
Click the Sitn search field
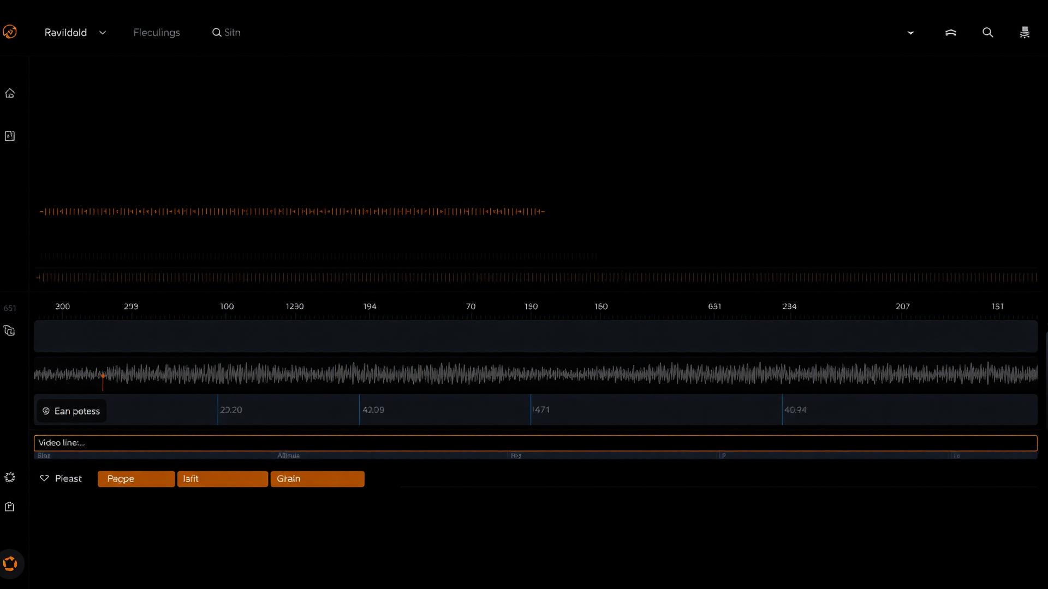(227, 33)
